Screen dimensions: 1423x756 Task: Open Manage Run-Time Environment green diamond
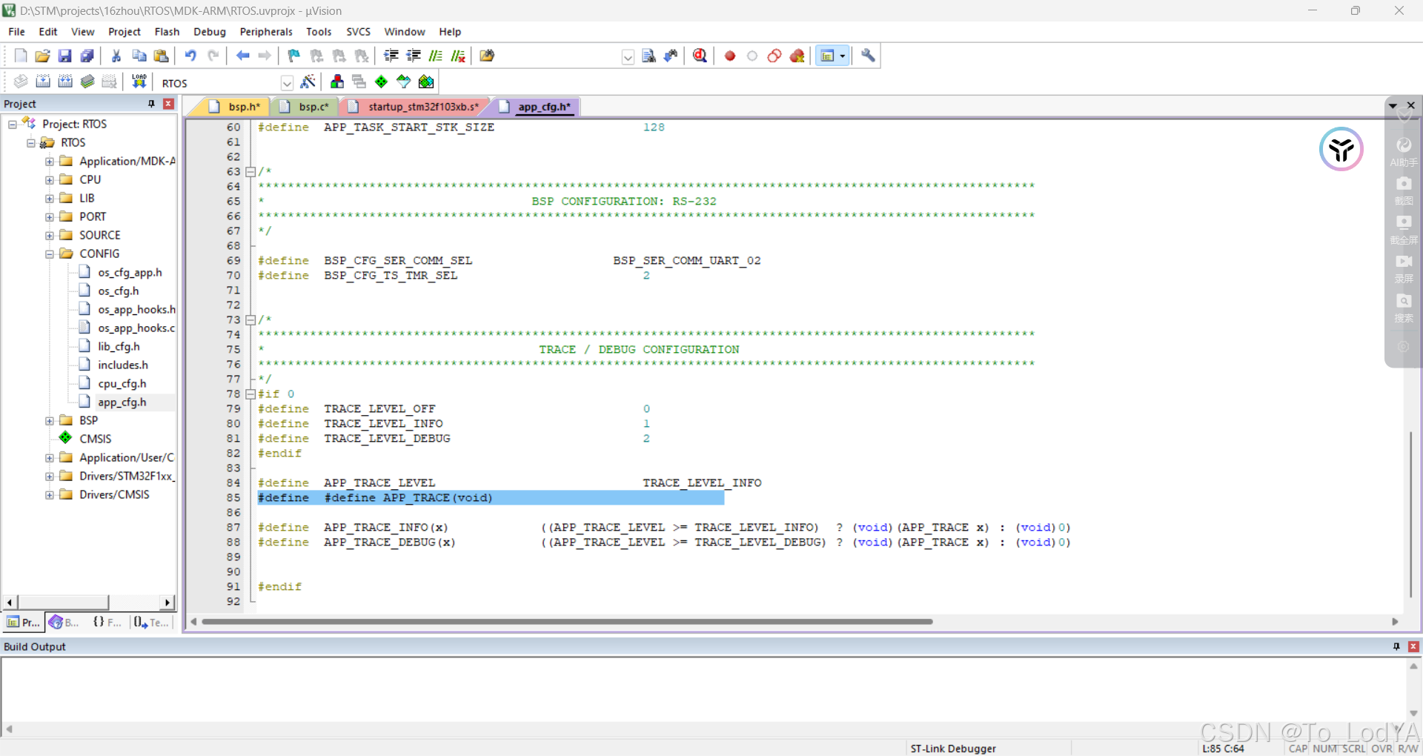(x=381, y=82)
